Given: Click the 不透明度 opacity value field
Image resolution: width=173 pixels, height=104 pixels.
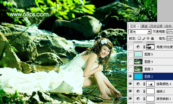Looking at the screenshot, I should [x=170, y=32].
